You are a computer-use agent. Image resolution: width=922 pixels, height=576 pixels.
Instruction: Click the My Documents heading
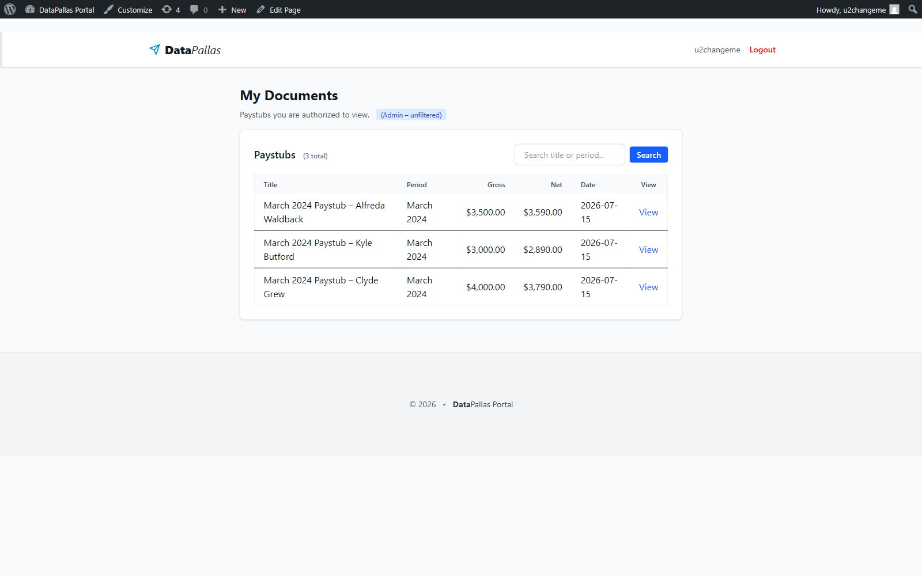[289, 96]
